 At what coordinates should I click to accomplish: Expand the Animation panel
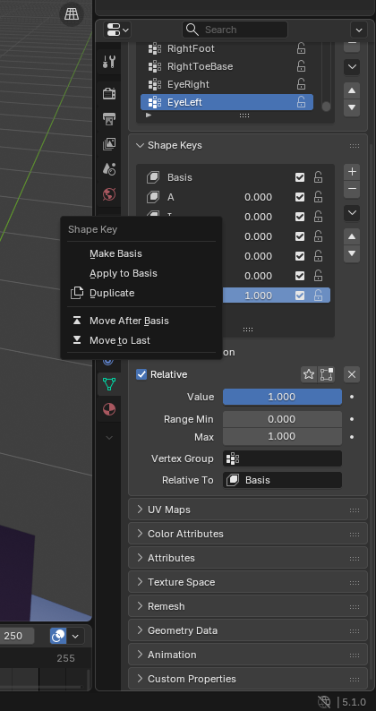tap(248, 655)
